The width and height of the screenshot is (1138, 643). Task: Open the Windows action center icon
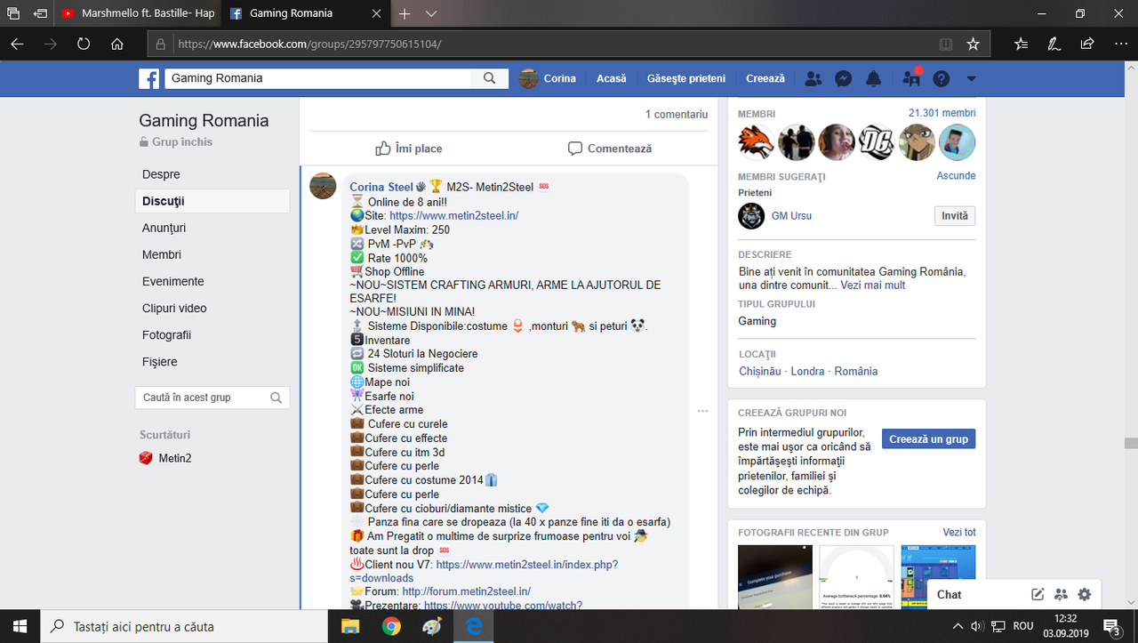(1111, 626)
